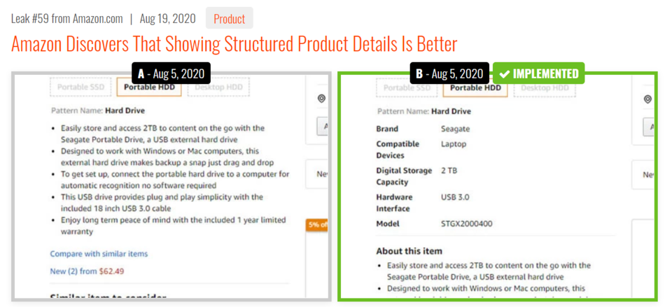Choose Desktop HDD option in variant B
Screen dimensions: 672x307
tap(545, 87)
